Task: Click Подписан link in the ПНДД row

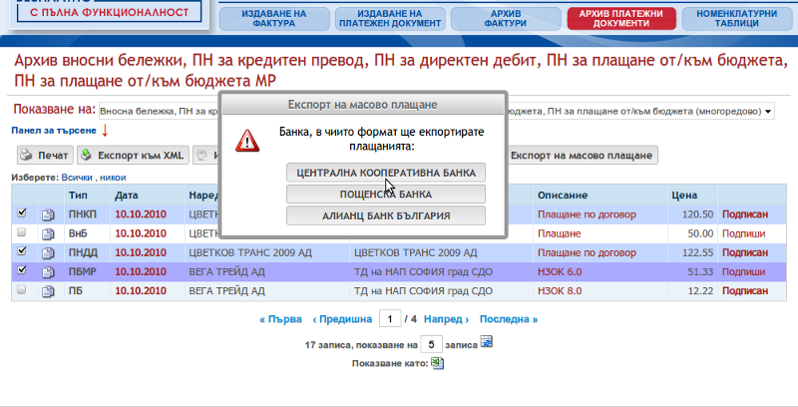Action: 744,252
